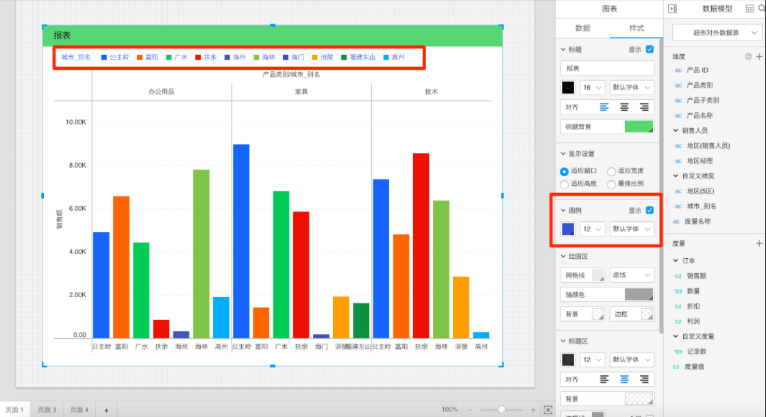Viewport: 766px width, 417px height.
Task: Click the 海门 legend entry
Action: click(x=294, y=57)
